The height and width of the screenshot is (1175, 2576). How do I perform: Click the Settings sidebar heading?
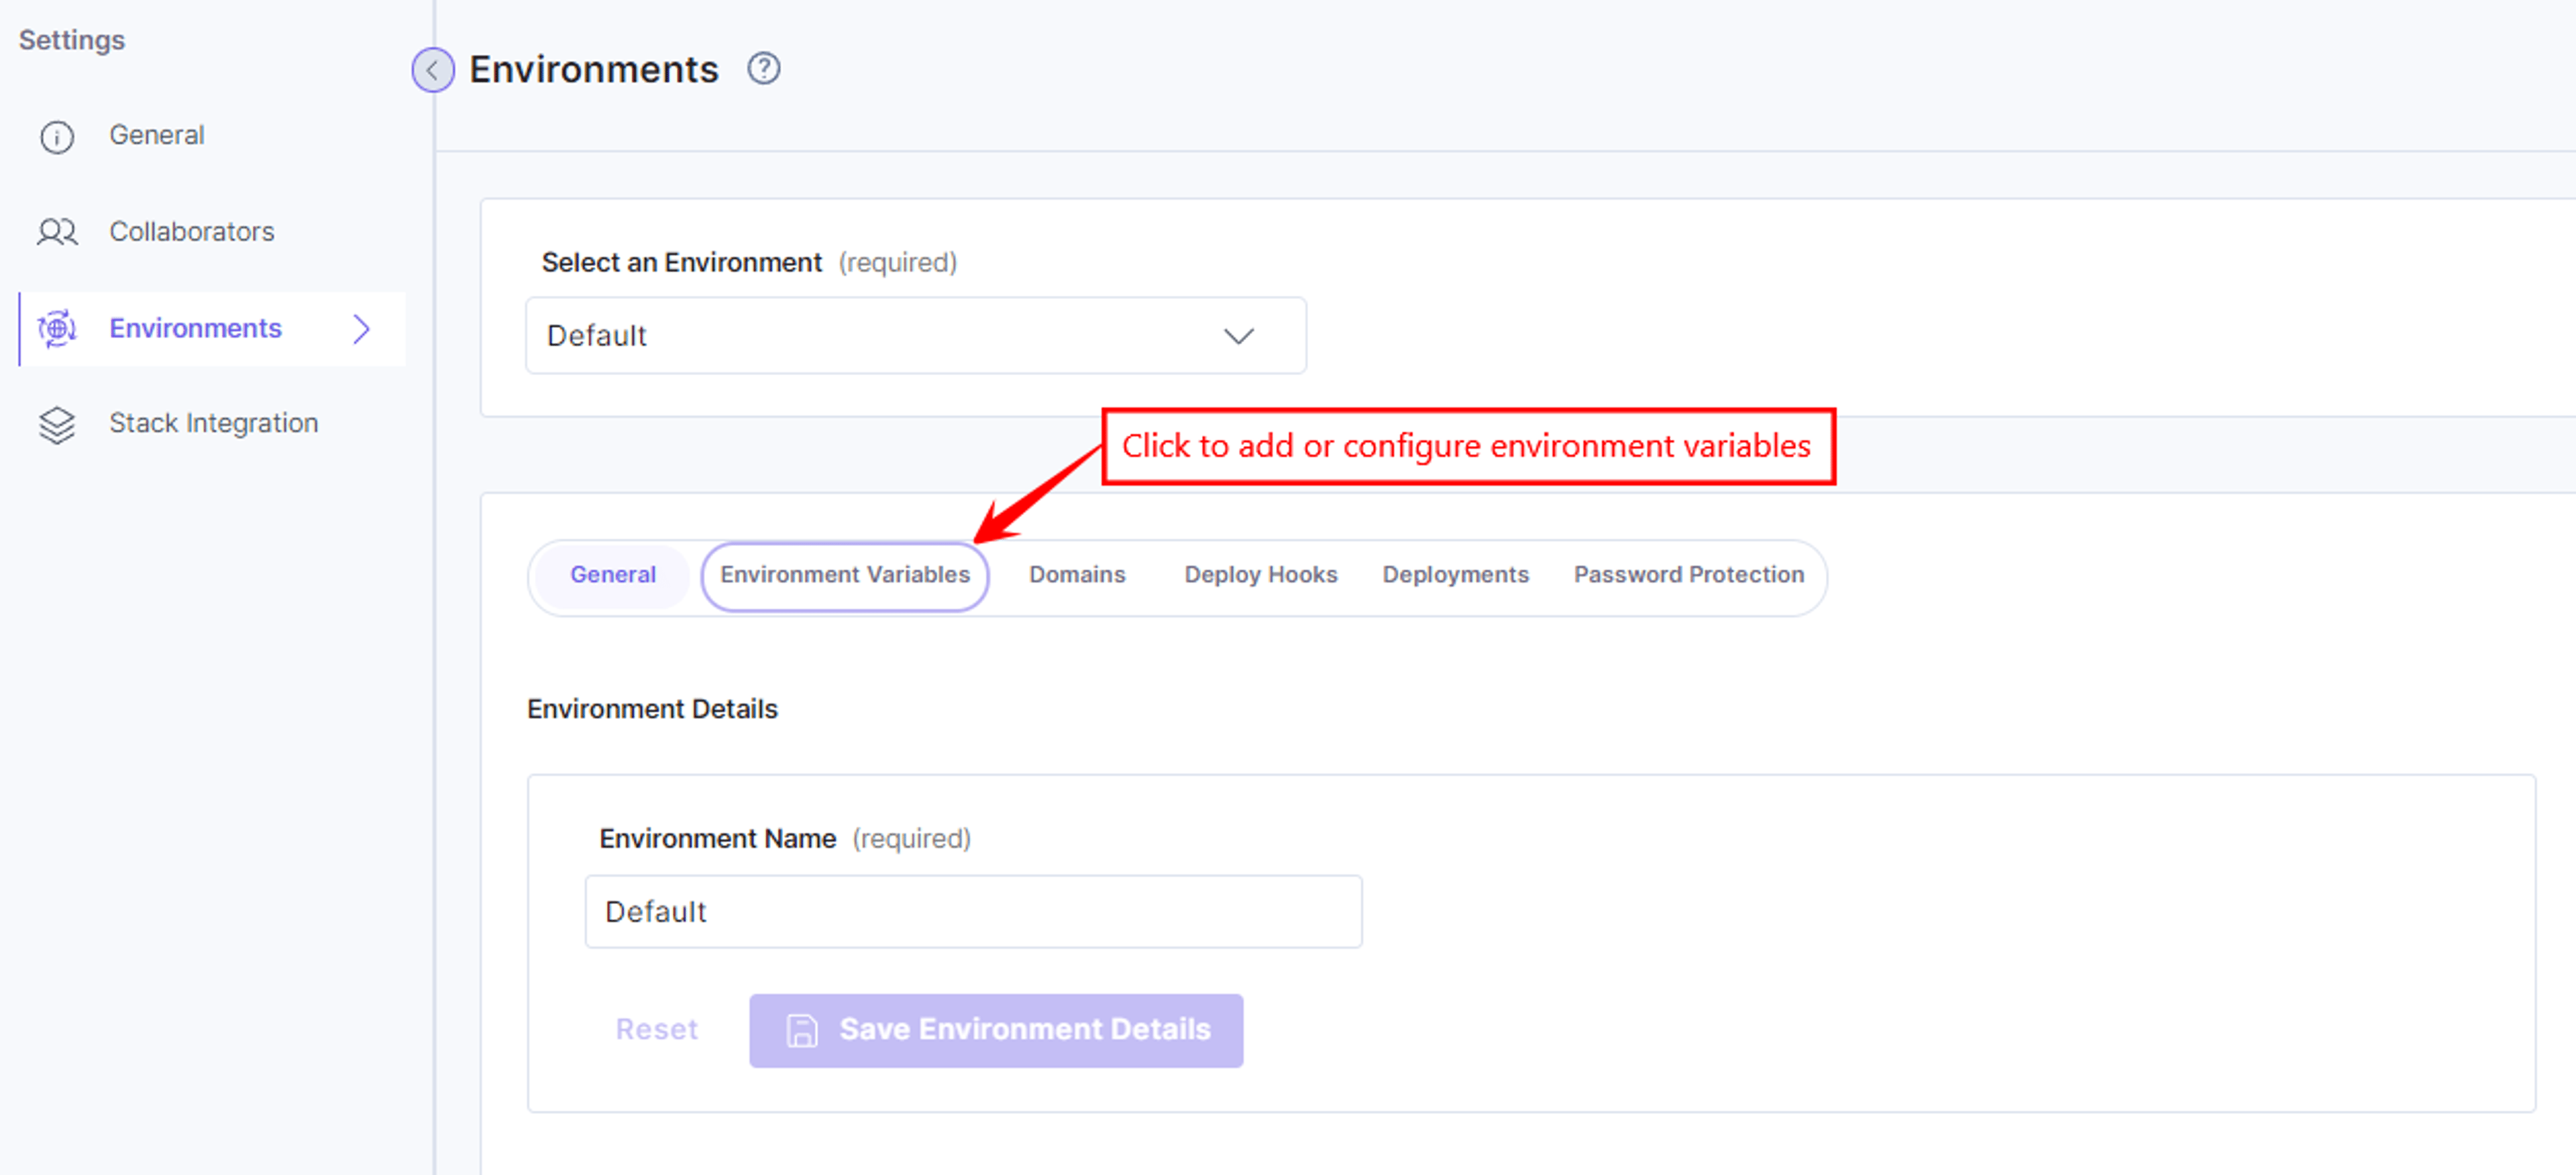pos(72,40)
